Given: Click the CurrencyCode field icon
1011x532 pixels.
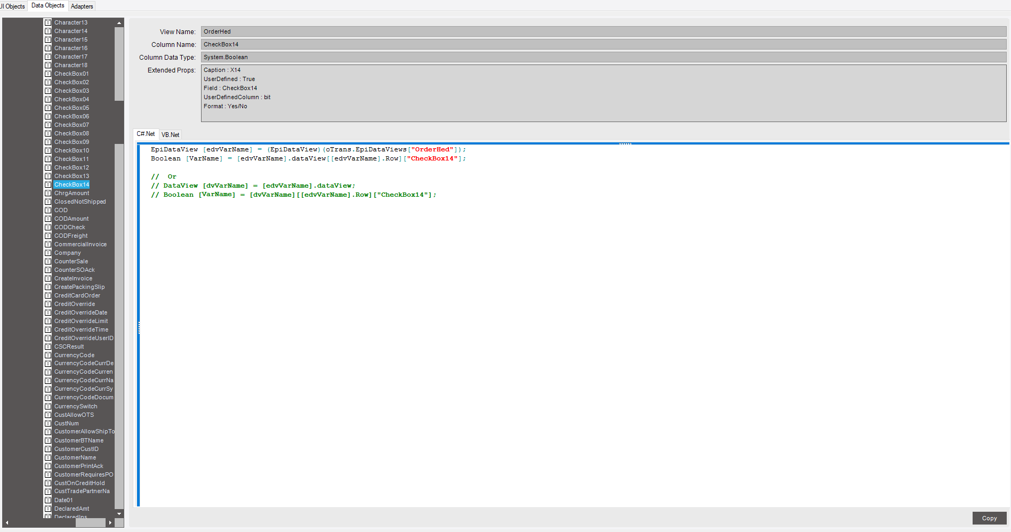Looking at the screenshot, I should click(x=49, y=355).
